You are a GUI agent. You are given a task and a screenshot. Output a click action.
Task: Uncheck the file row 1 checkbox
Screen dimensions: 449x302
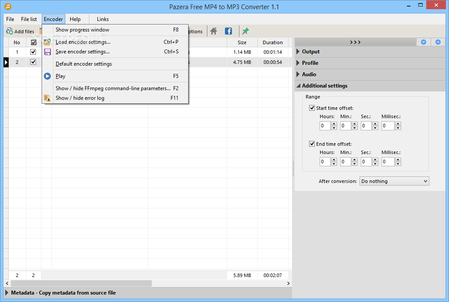(33, 52)
